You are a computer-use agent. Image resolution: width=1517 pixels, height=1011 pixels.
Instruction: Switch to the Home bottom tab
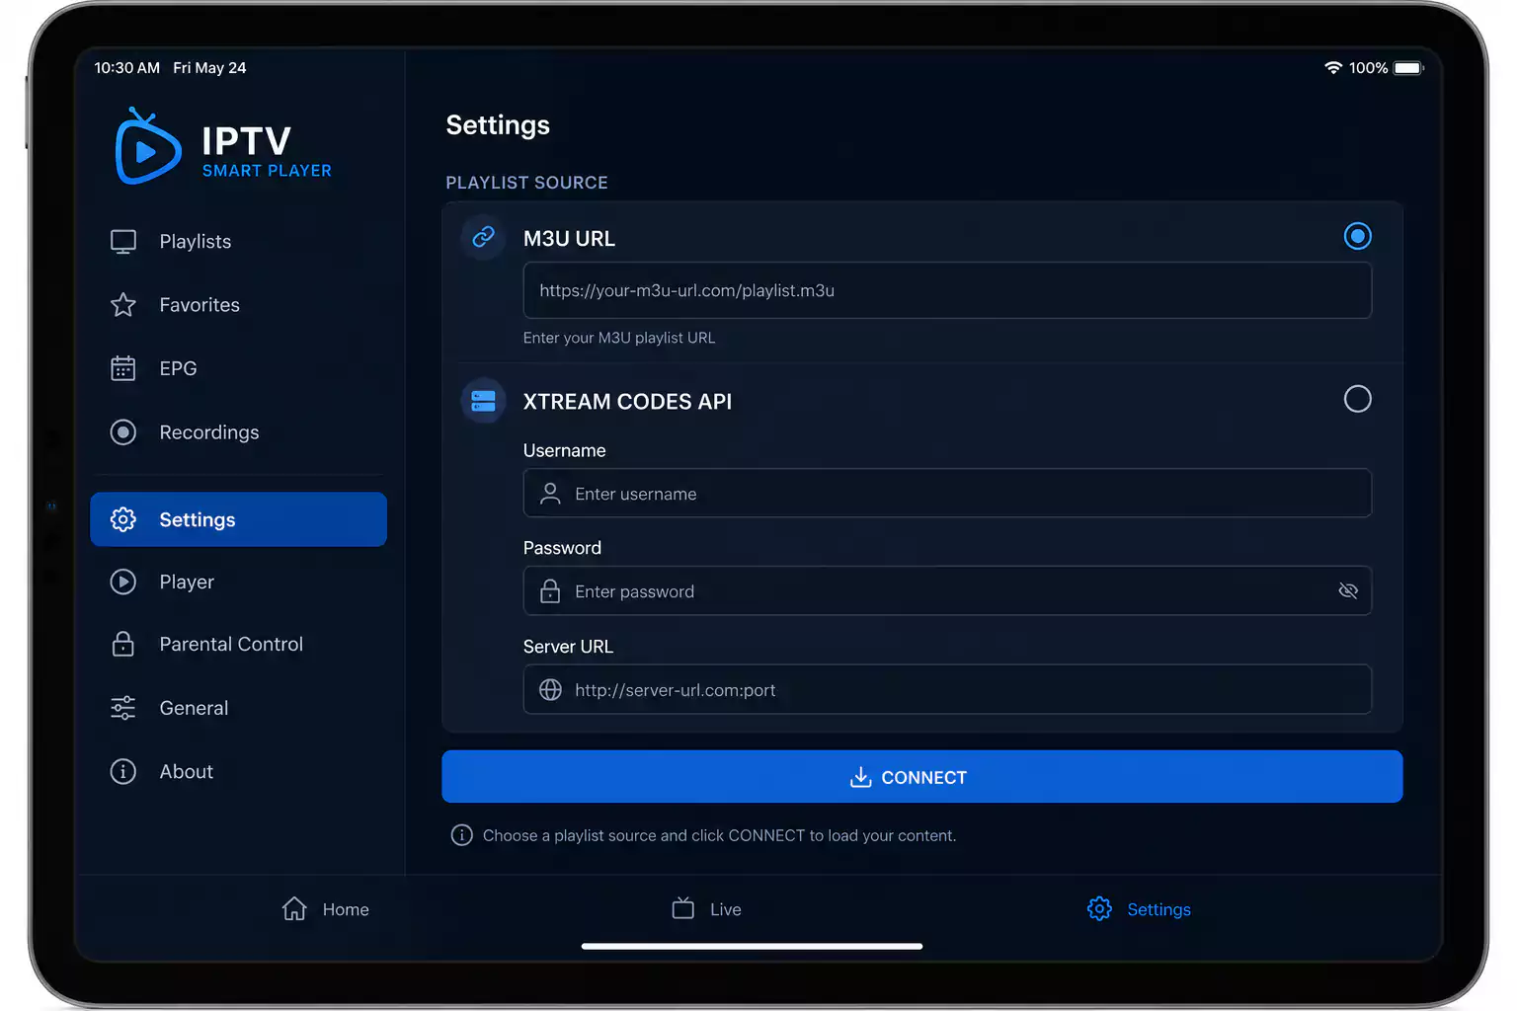pyautogui.click(x=325, y=908)
